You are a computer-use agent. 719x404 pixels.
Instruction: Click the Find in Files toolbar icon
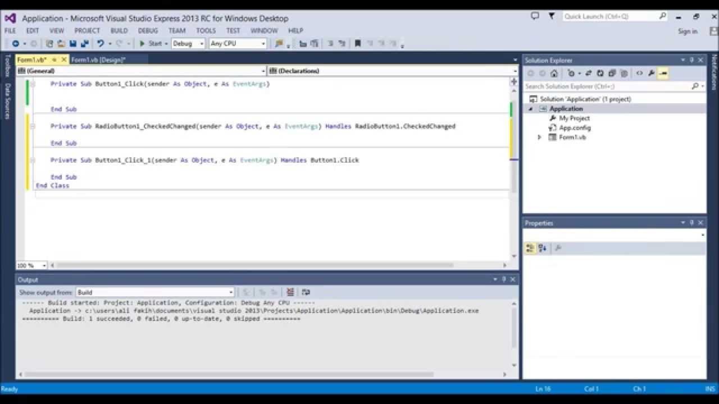click(279, 43)
